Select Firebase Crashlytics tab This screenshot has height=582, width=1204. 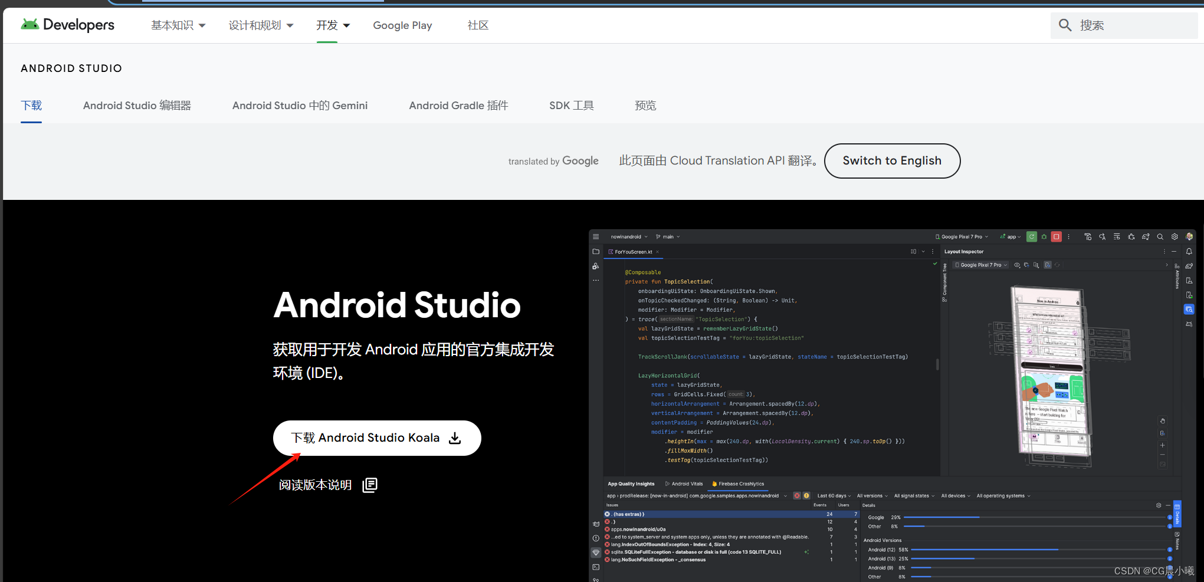(x=738, y=484)
